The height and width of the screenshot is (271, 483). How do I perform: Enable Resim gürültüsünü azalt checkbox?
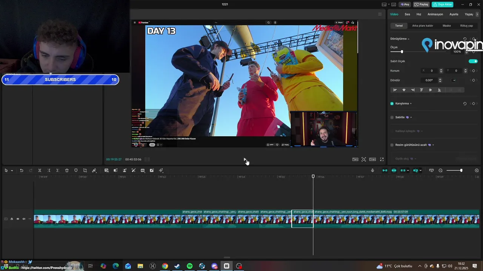tap(392, 145)
